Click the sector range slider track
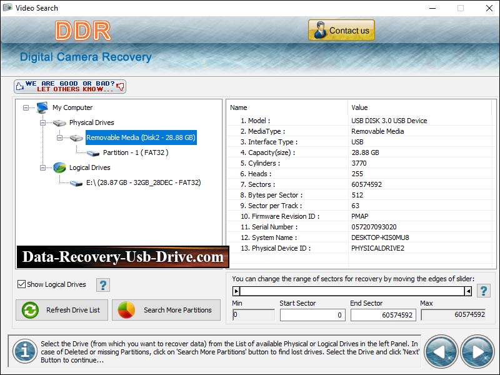 pyautogui.click(x=352, y=291)
